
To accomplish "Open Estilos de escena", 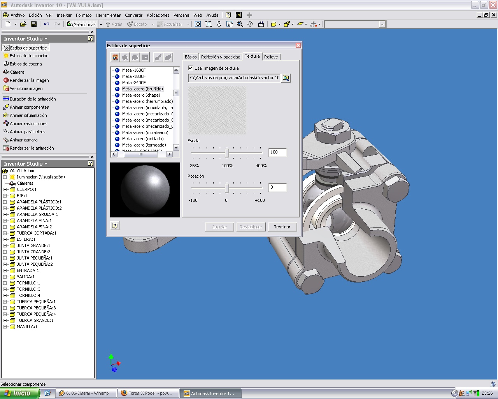I will click(23, 64).
